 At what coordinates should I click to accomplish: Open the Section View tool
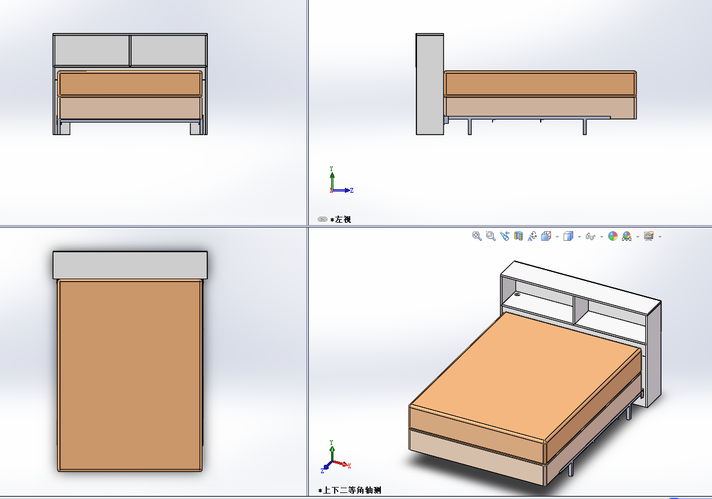519,236
